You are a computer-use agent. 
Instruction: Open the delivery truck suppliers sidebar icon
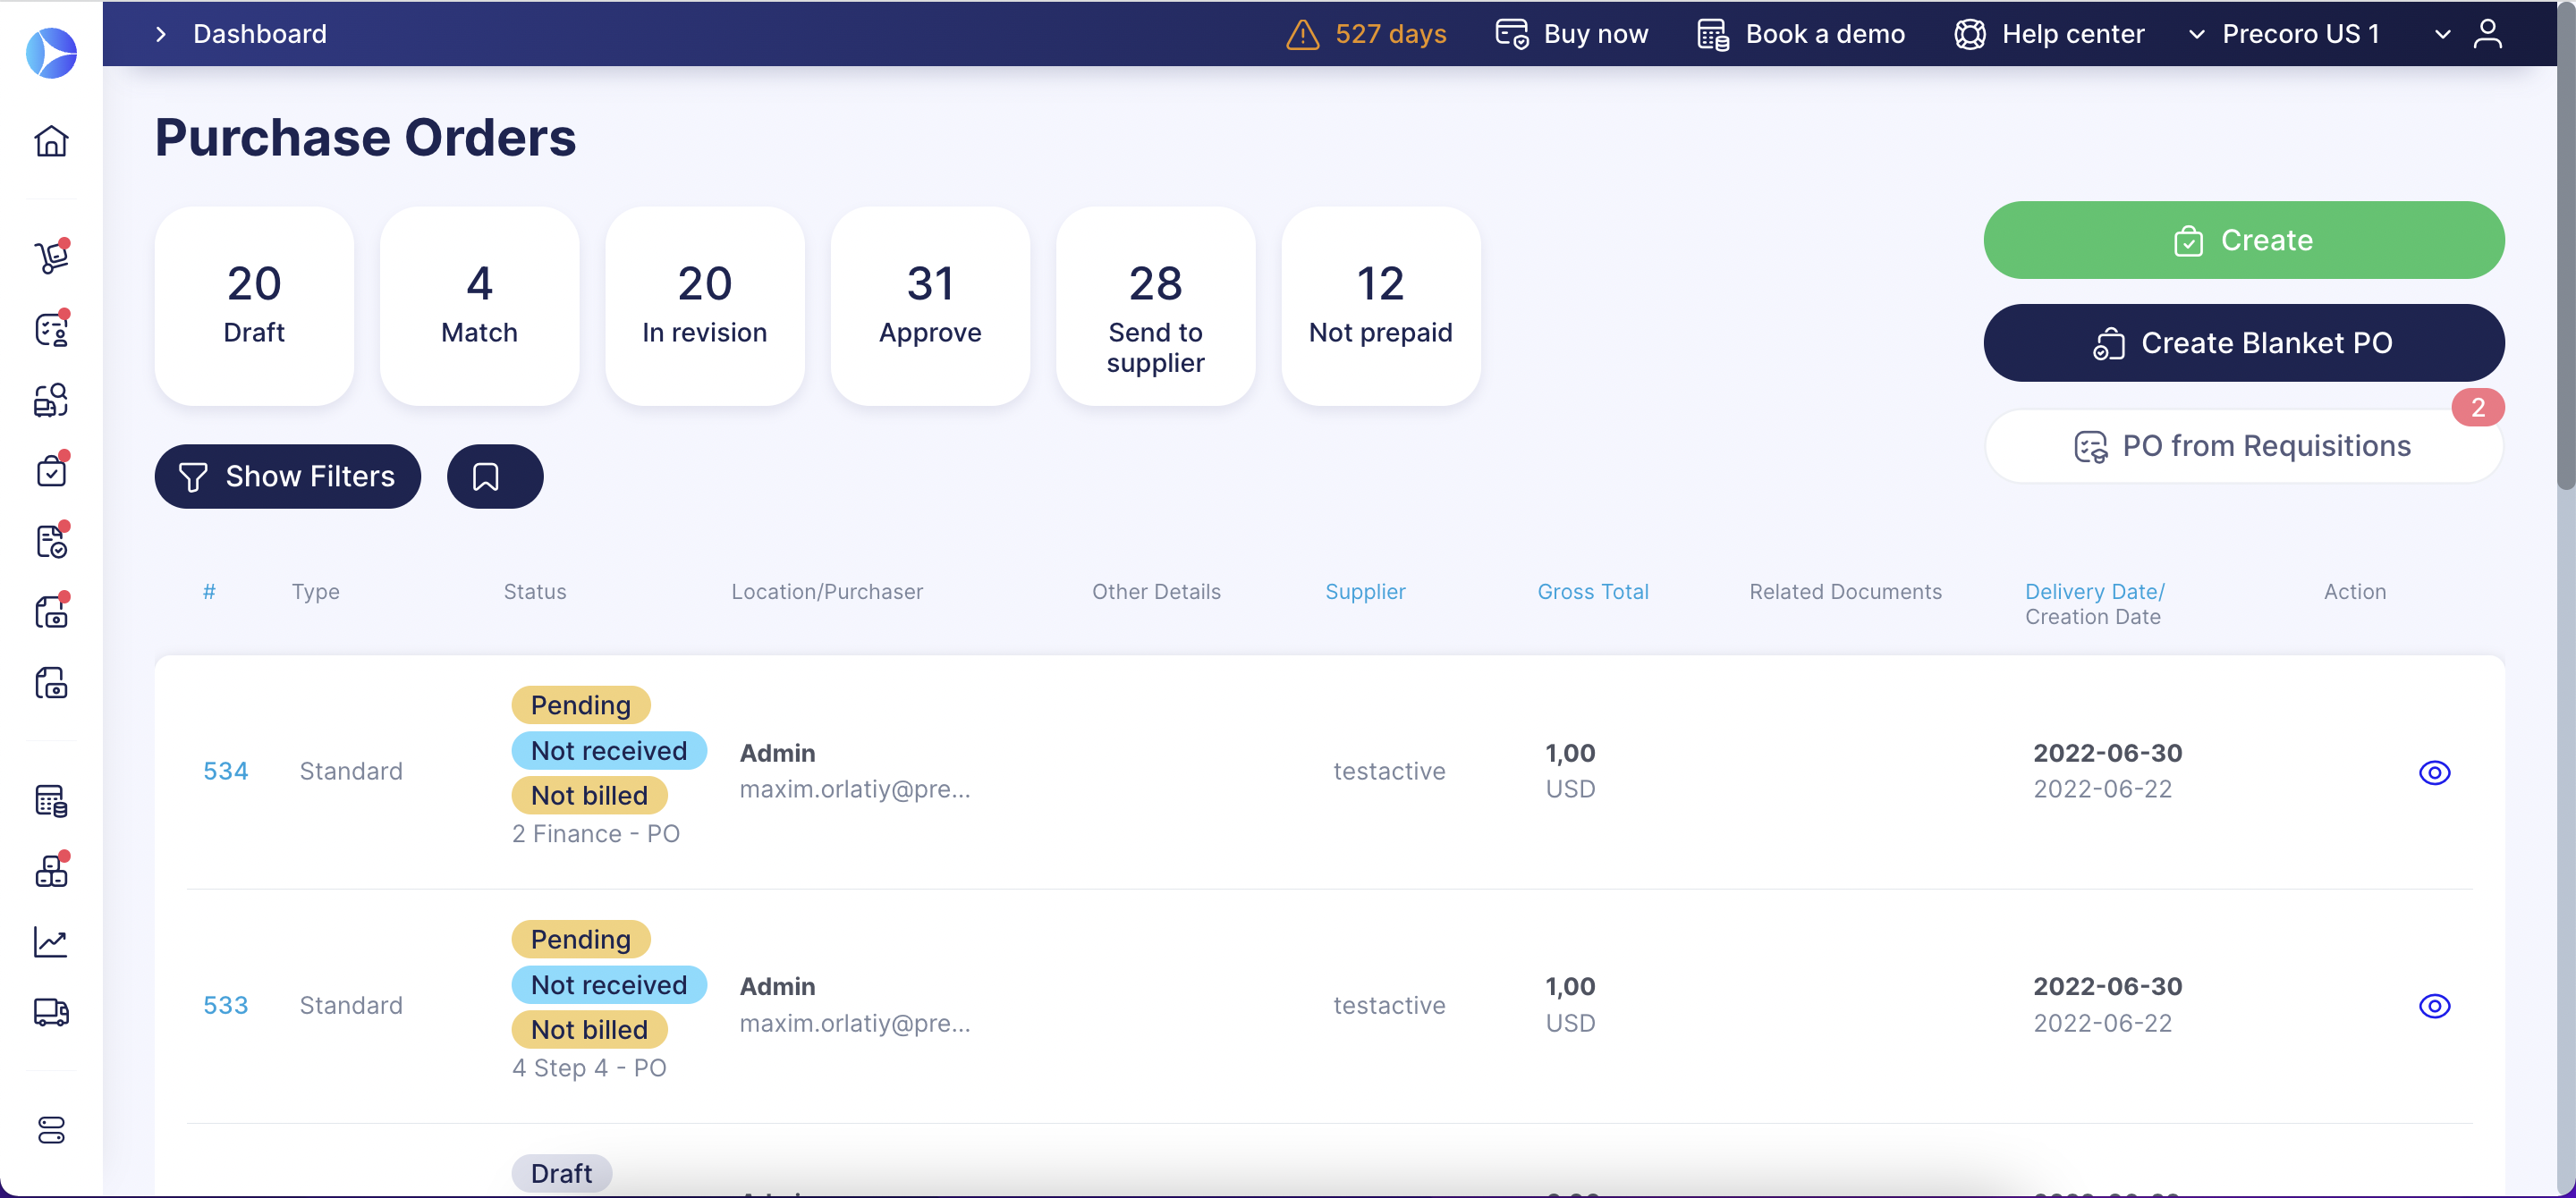pos(51,1012)
